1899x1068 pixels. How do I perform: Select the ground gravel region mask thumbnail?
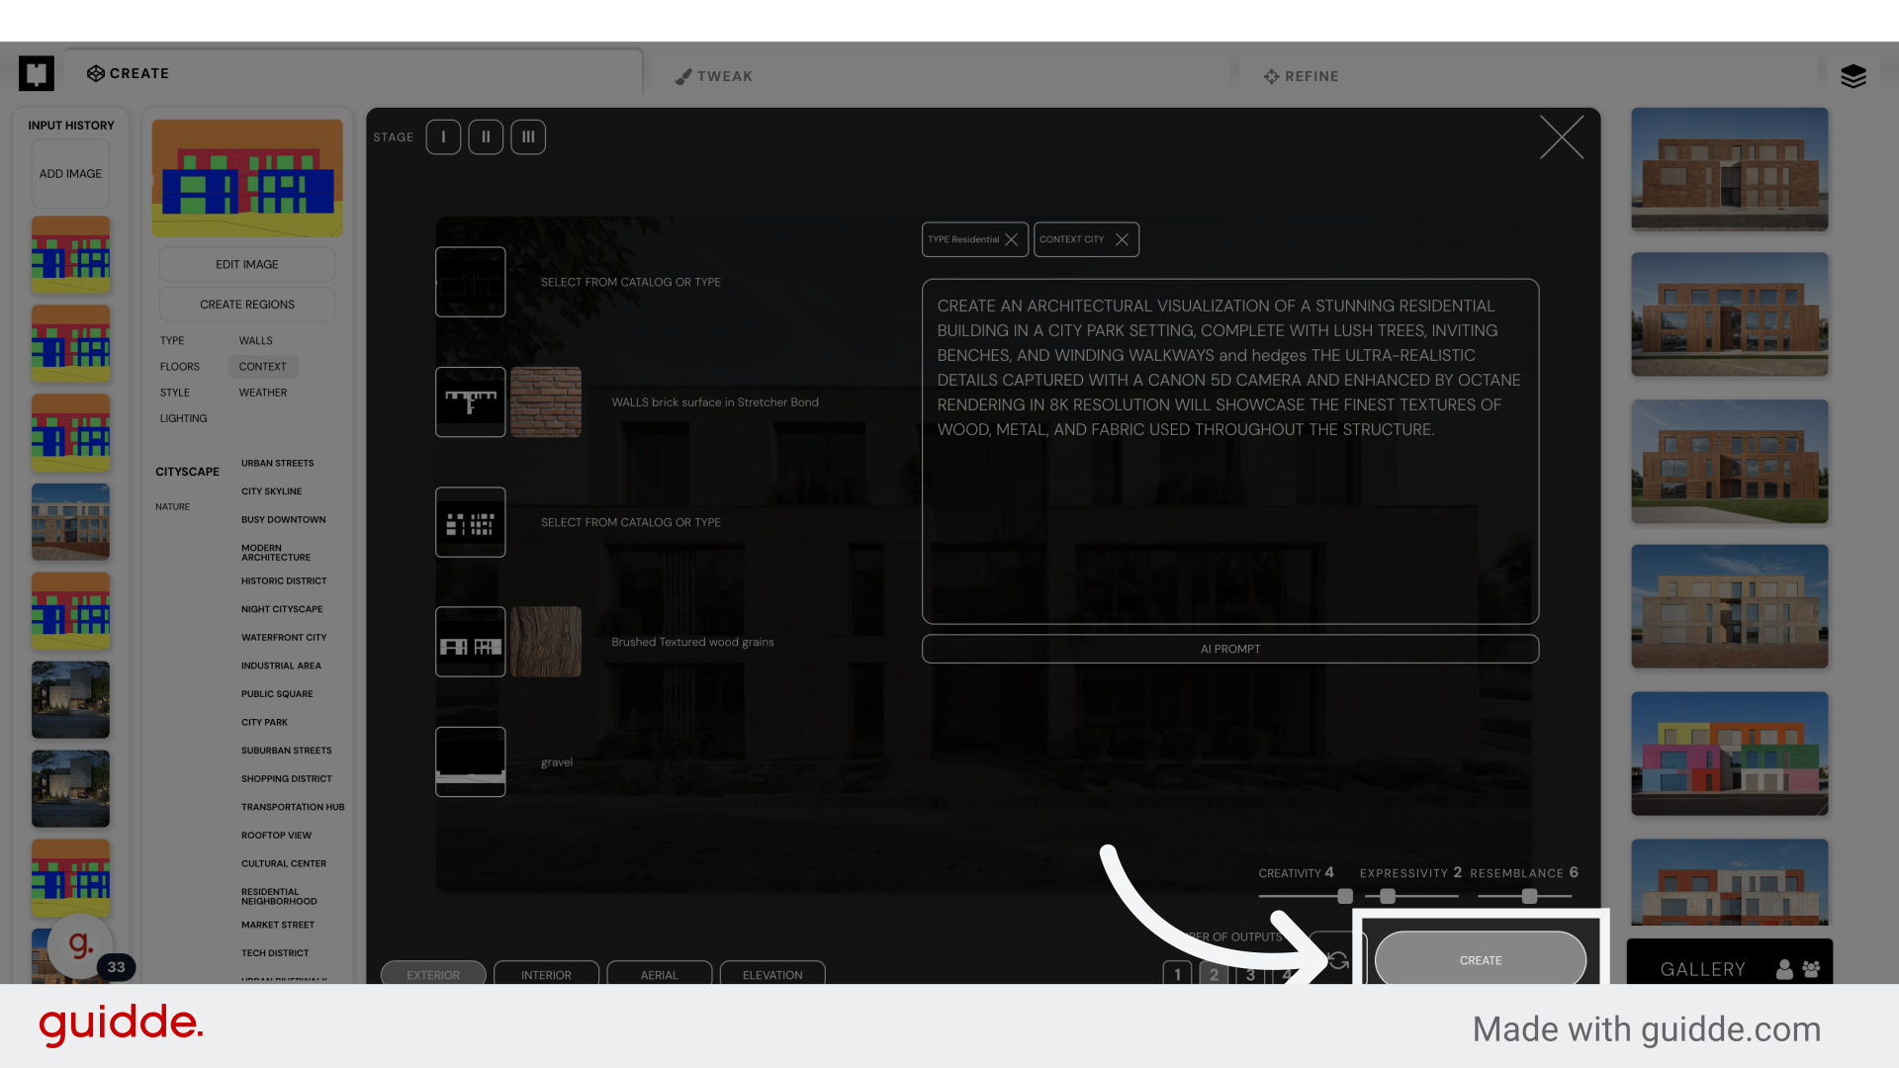[471, 761]
